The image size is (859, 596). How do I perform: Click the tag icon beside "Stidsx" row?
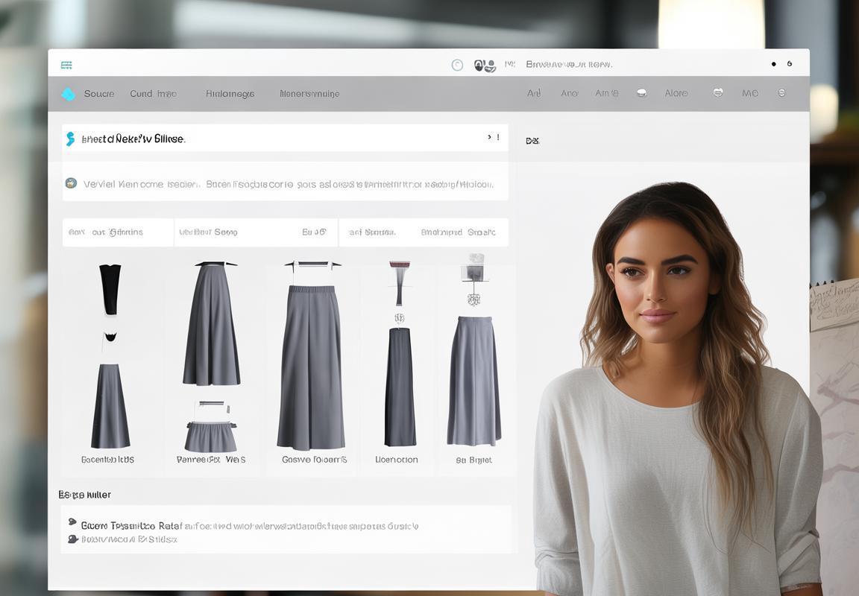[x=72, y=539]
